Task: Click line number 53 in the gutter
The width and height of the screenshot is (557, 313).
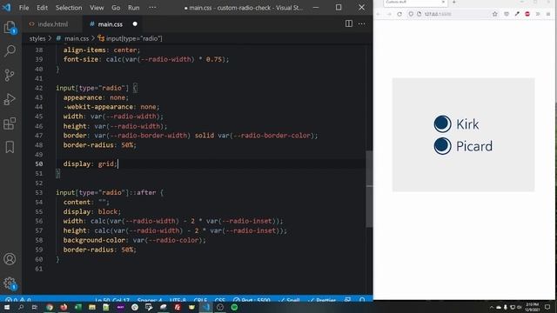Action: (x=38, y=192)
